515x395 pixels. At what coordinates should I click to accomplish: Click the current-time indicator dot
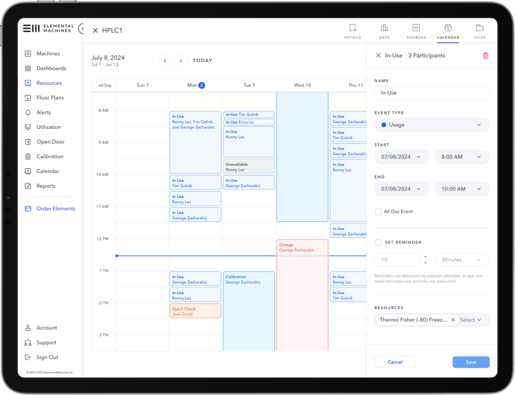pos(117,256)
